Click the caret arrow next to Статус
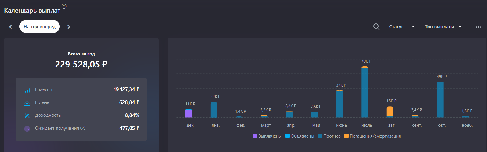The width and height of the screenshot is (487, 152). (413, 27)
